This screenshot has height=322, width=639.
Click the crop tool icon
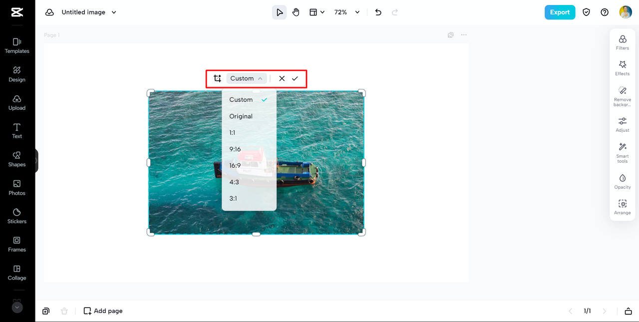[x=217, y=78]
